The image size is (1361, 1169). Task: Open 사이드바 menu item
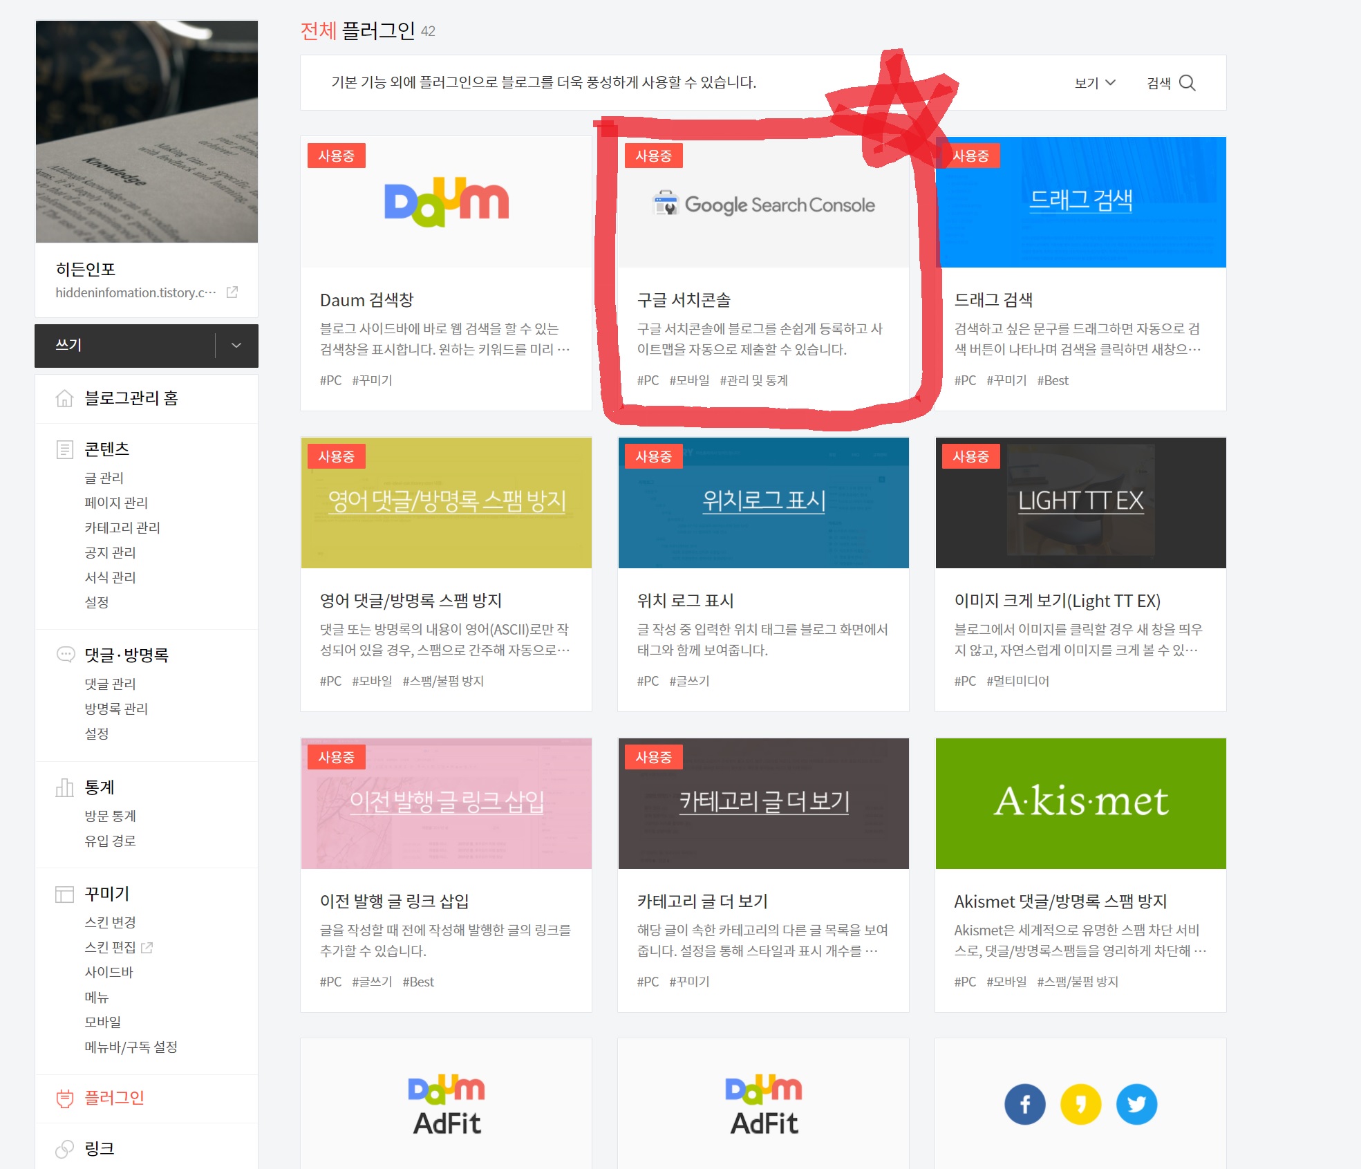109,972
